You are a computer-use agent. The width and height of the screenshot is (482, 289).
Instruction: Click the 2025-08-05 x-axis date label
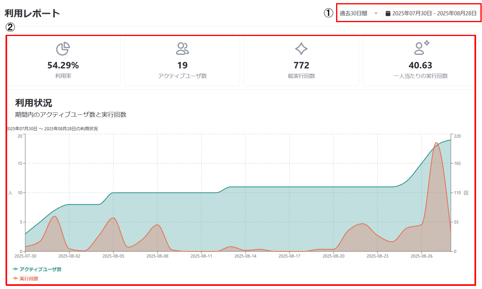coord(113,256)
